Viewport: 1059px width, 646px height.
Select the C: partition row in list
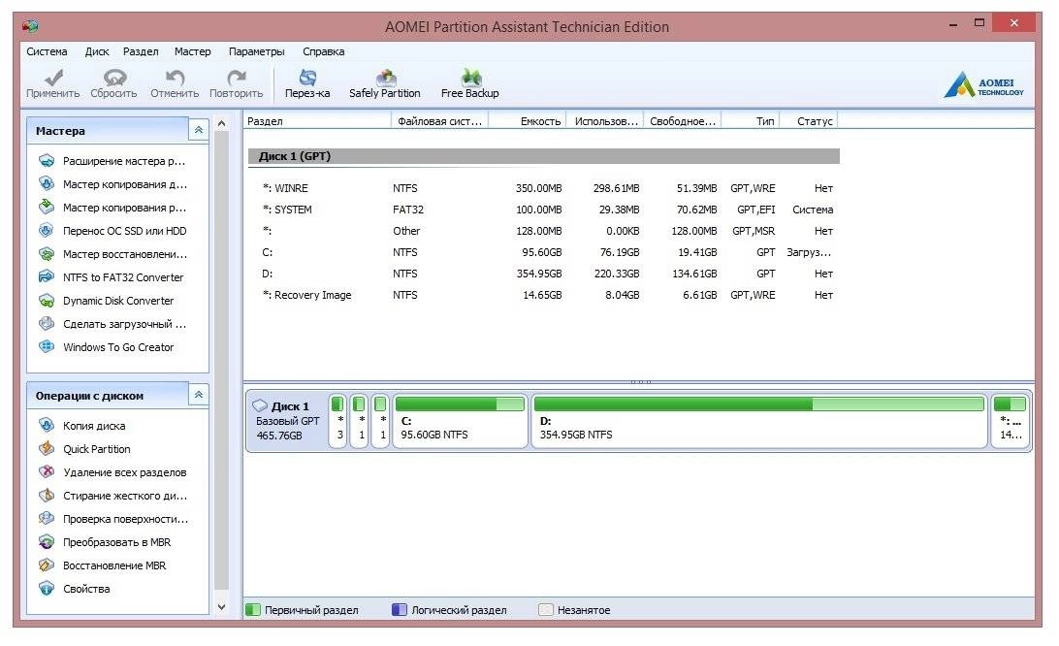[544, 252]
